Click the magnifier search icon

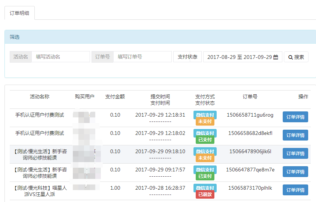coord(290,57)
